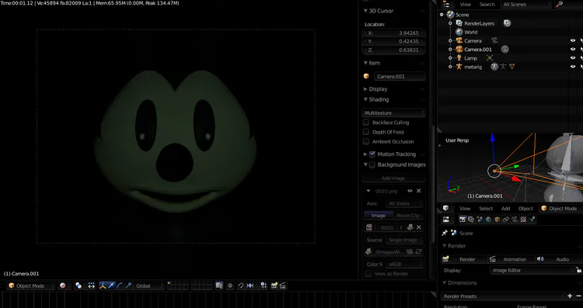This screenshot has width=583, height=308.
Task: Remove the 0020.png background image entry
Action: (x=419, y=191)
